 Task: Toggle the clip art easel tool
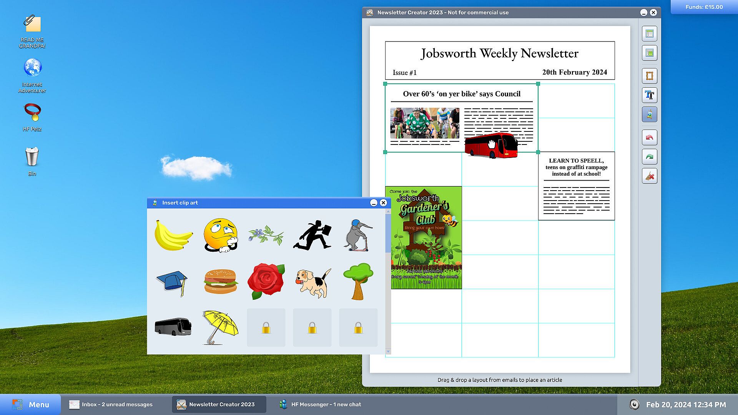pos(649,115)
